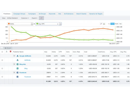Click the Bing Ads group logo icon
130x97 pixels.
tap(17, 64)
